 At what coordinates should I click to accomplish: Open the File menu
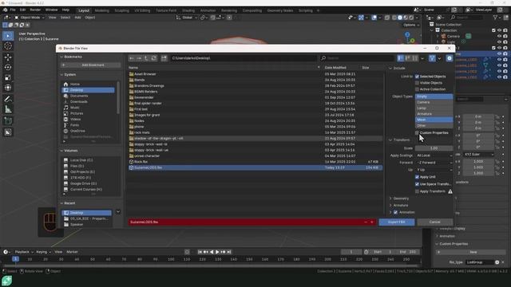[13, 10]
